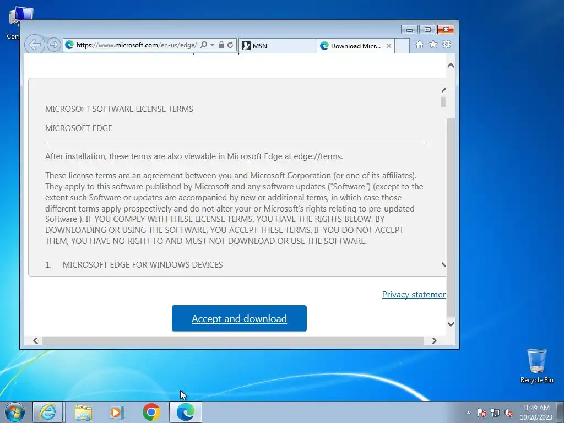
Task: Click the MICROSOFT SOFTWARE LICENSE TERMS heading
Action: coord(119,109)
